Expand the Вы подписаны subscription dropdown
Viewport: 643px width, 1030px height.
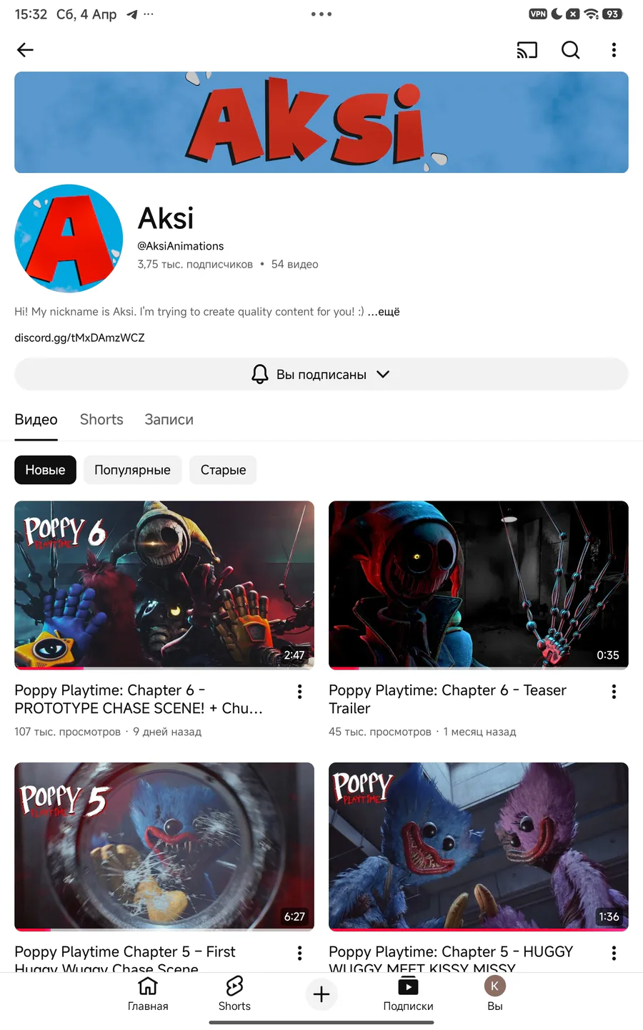click(x=321, y=374)
